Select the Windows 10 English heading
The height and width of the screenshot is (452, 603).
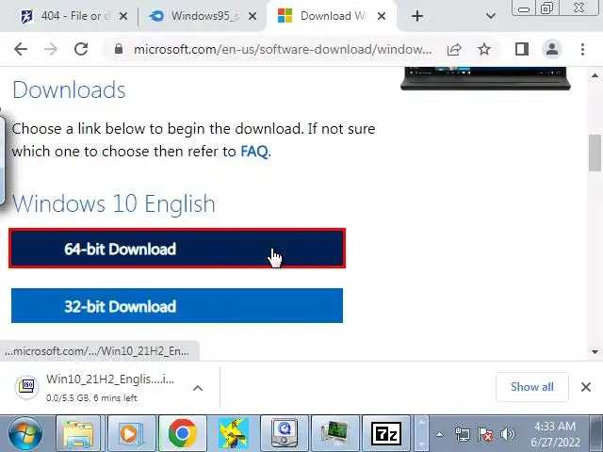[114, 203]
